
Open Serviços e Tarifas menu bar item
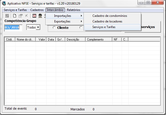16,10
